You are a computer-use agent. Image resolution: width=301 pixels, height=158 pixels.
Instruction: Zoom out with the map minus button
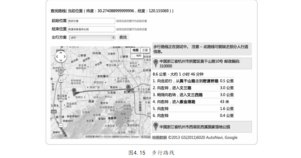(61, 125)
